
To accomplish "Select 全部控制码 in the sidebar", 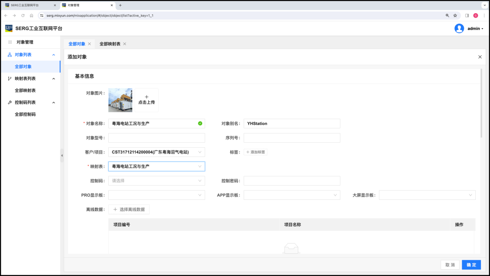I will [x=25, y=114].
